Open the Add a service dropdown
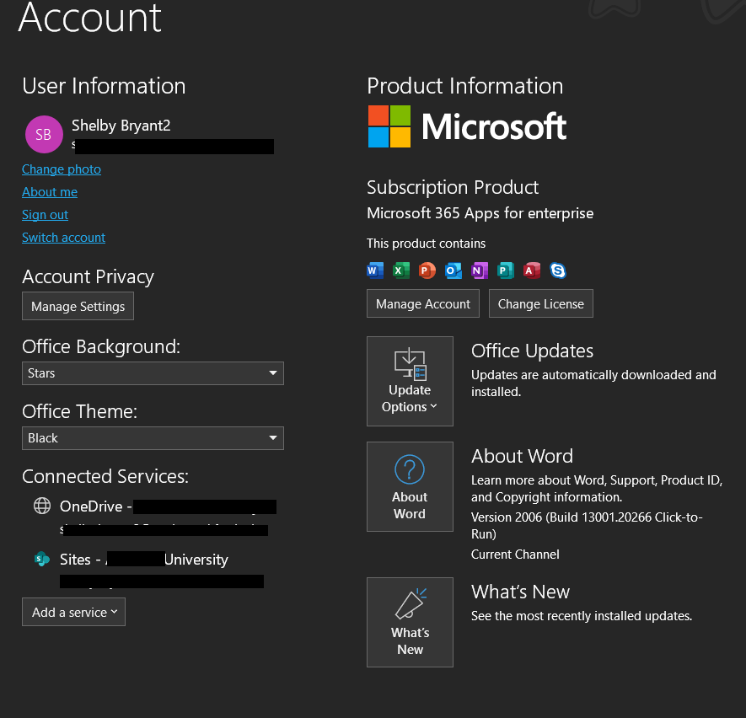 pyautogui.click(x=73, y=612)
